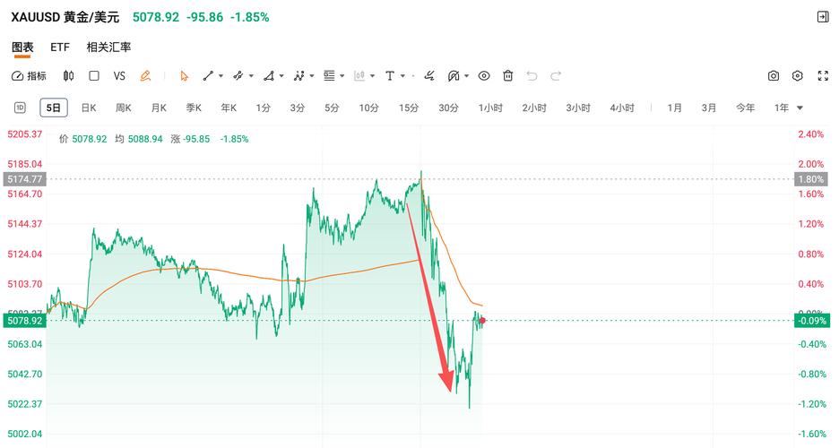Switch to the 15分 interval
Screen dimensions: 839x448
pos(409,108)
